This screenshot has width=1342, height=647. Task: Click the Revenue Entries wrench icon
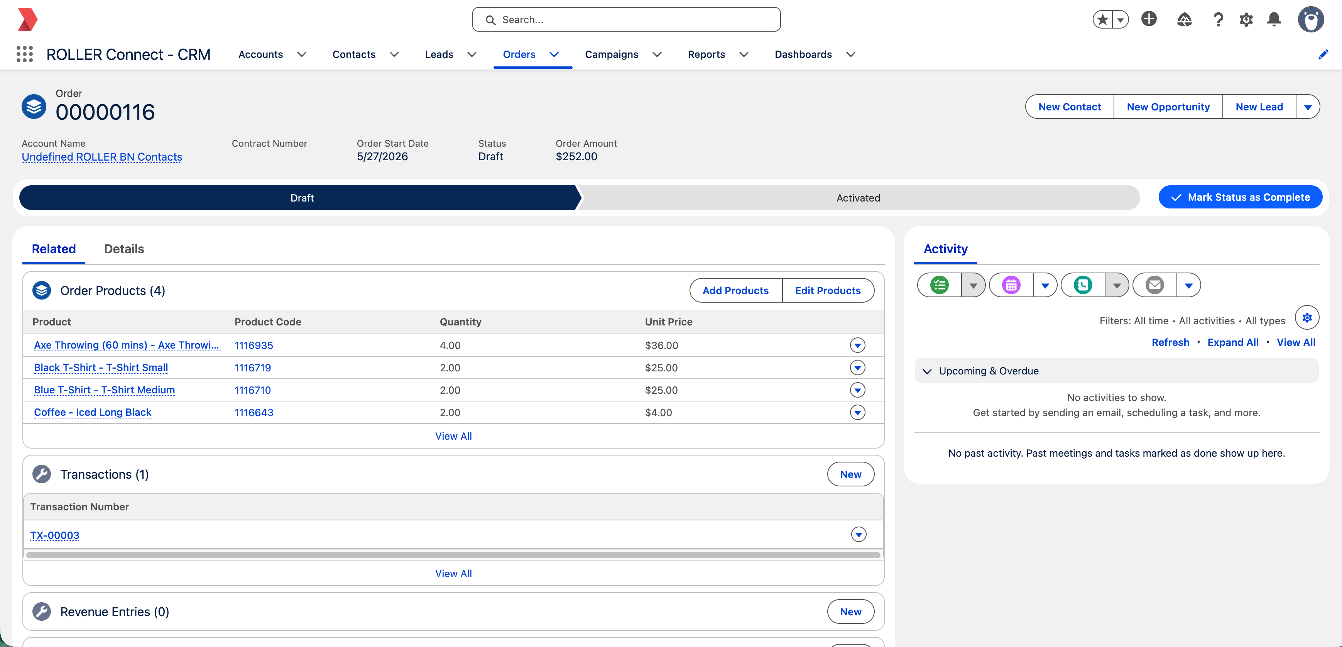click(42, 611)
